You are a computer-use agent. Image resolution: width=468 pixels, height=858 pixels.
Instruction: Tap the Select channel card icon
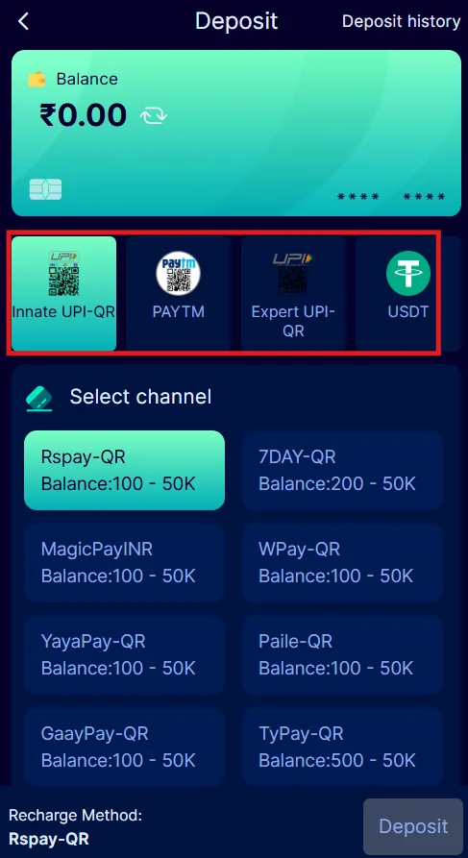(39, 398)
